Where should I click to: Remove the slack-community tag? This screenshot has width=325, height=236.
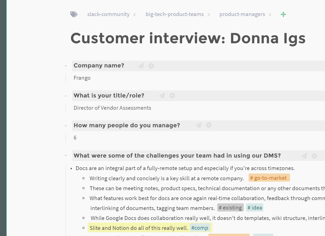tap(134, 14)
